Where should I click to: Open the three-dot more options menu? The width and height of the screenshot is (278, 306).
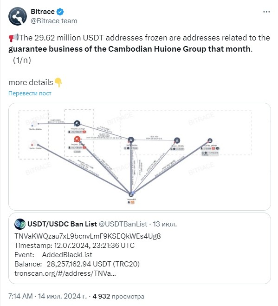pos(266,12)
